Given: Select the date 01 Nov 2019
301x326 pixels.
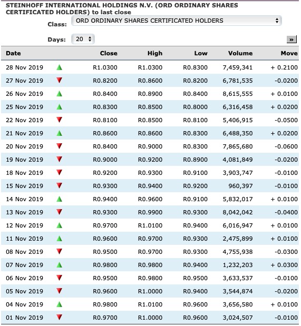Looking at the screenshot, I should pos(24,318).
